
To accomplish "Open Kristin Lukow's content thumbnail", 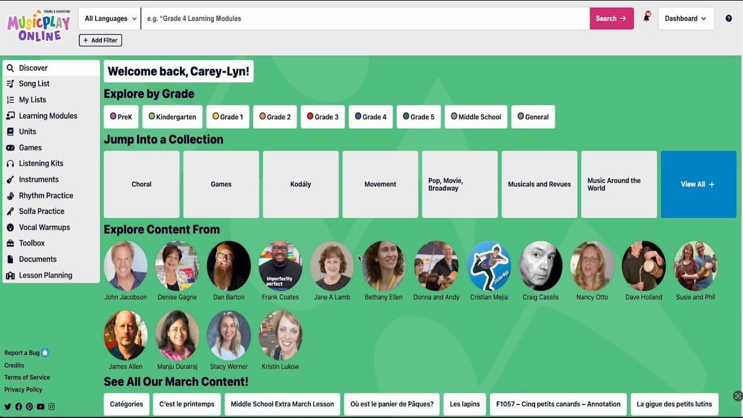I will coord(280,335).
